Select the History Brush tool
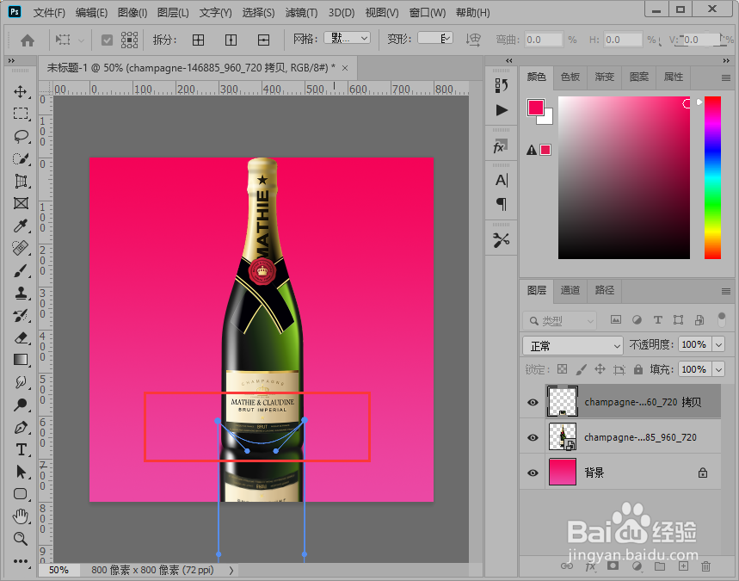Image resolution: width=739 pixels, height=581 pixels. [21, 316]
